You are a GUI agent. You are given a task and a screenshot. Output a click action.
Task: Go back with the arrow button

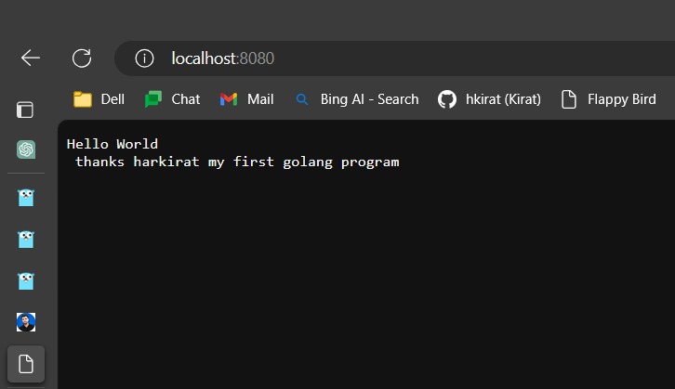pyautogui.click(x=31, y=58)
